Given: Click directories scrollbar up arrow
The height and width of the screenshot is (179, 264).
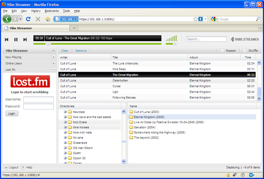Looking at the screenshot, I should pos(124,112).
